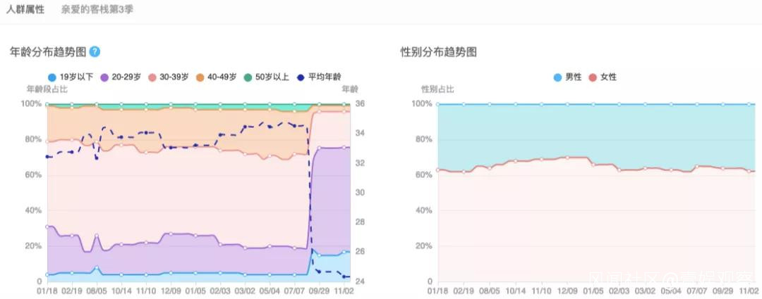Click the 年龄分布趋势图 chart title
This screenshot has width=762, height=299.
tap(48, 51)
